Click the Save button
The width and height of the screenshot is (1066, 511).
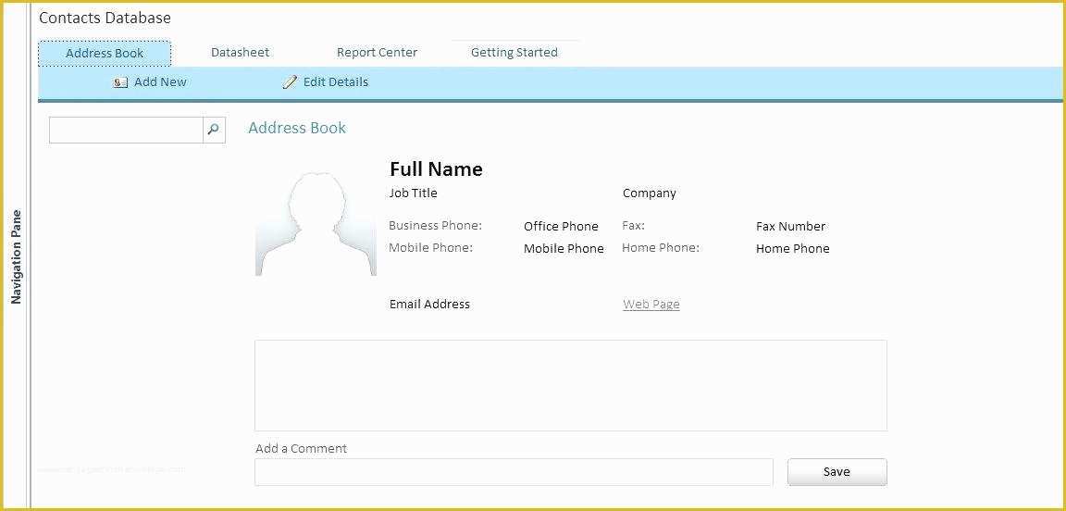(837, 471)
